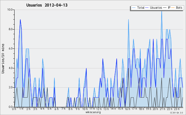Click the IP legend label

tap(169, 7)
